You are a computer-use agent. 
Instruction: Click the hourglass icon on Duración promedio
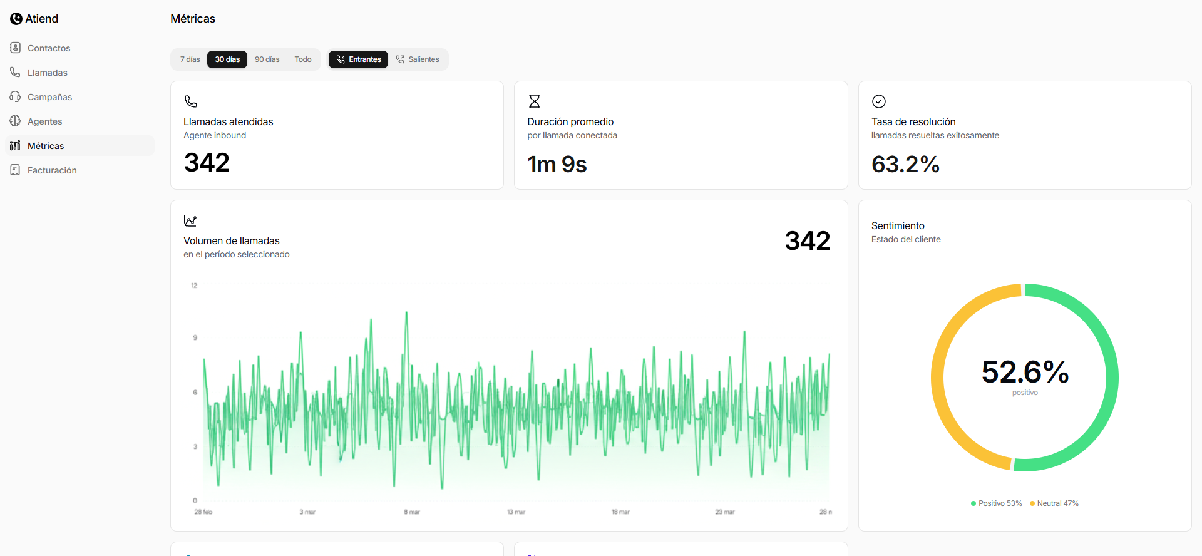click(x=534, y=101)
